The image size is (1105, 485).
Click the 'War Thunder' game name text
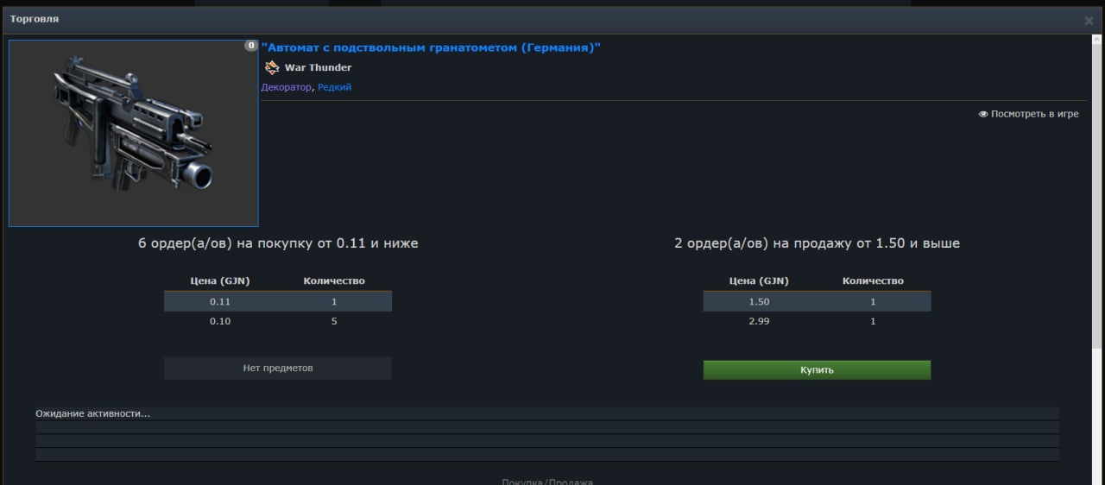(x=319, y=67)
